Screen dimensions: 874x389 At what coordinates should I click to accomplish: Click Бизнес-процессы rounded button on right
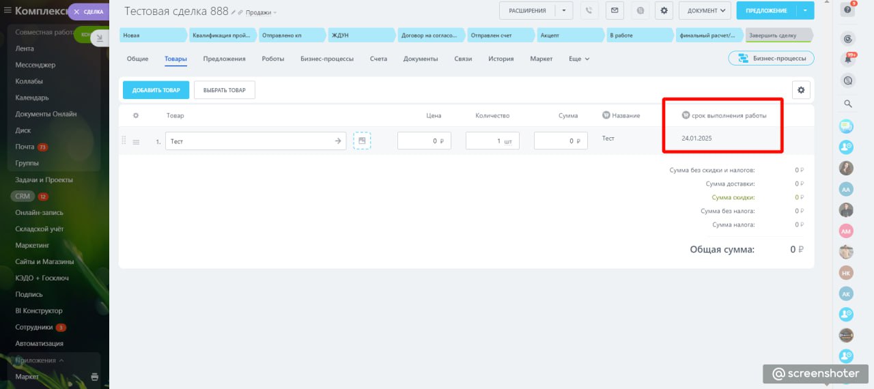771,59
